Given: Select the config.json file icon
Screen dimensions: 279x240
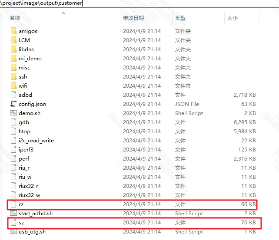Looking at the screenshot, I should (x=13, y=104).
